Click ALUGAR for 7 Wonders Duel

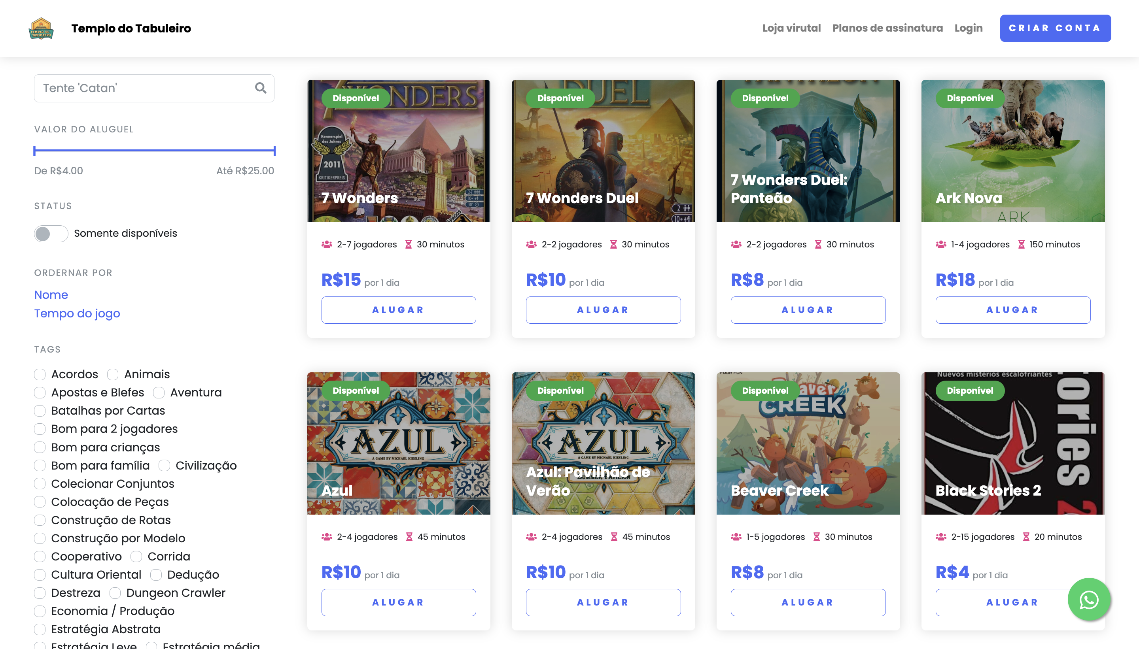point(603,310)
